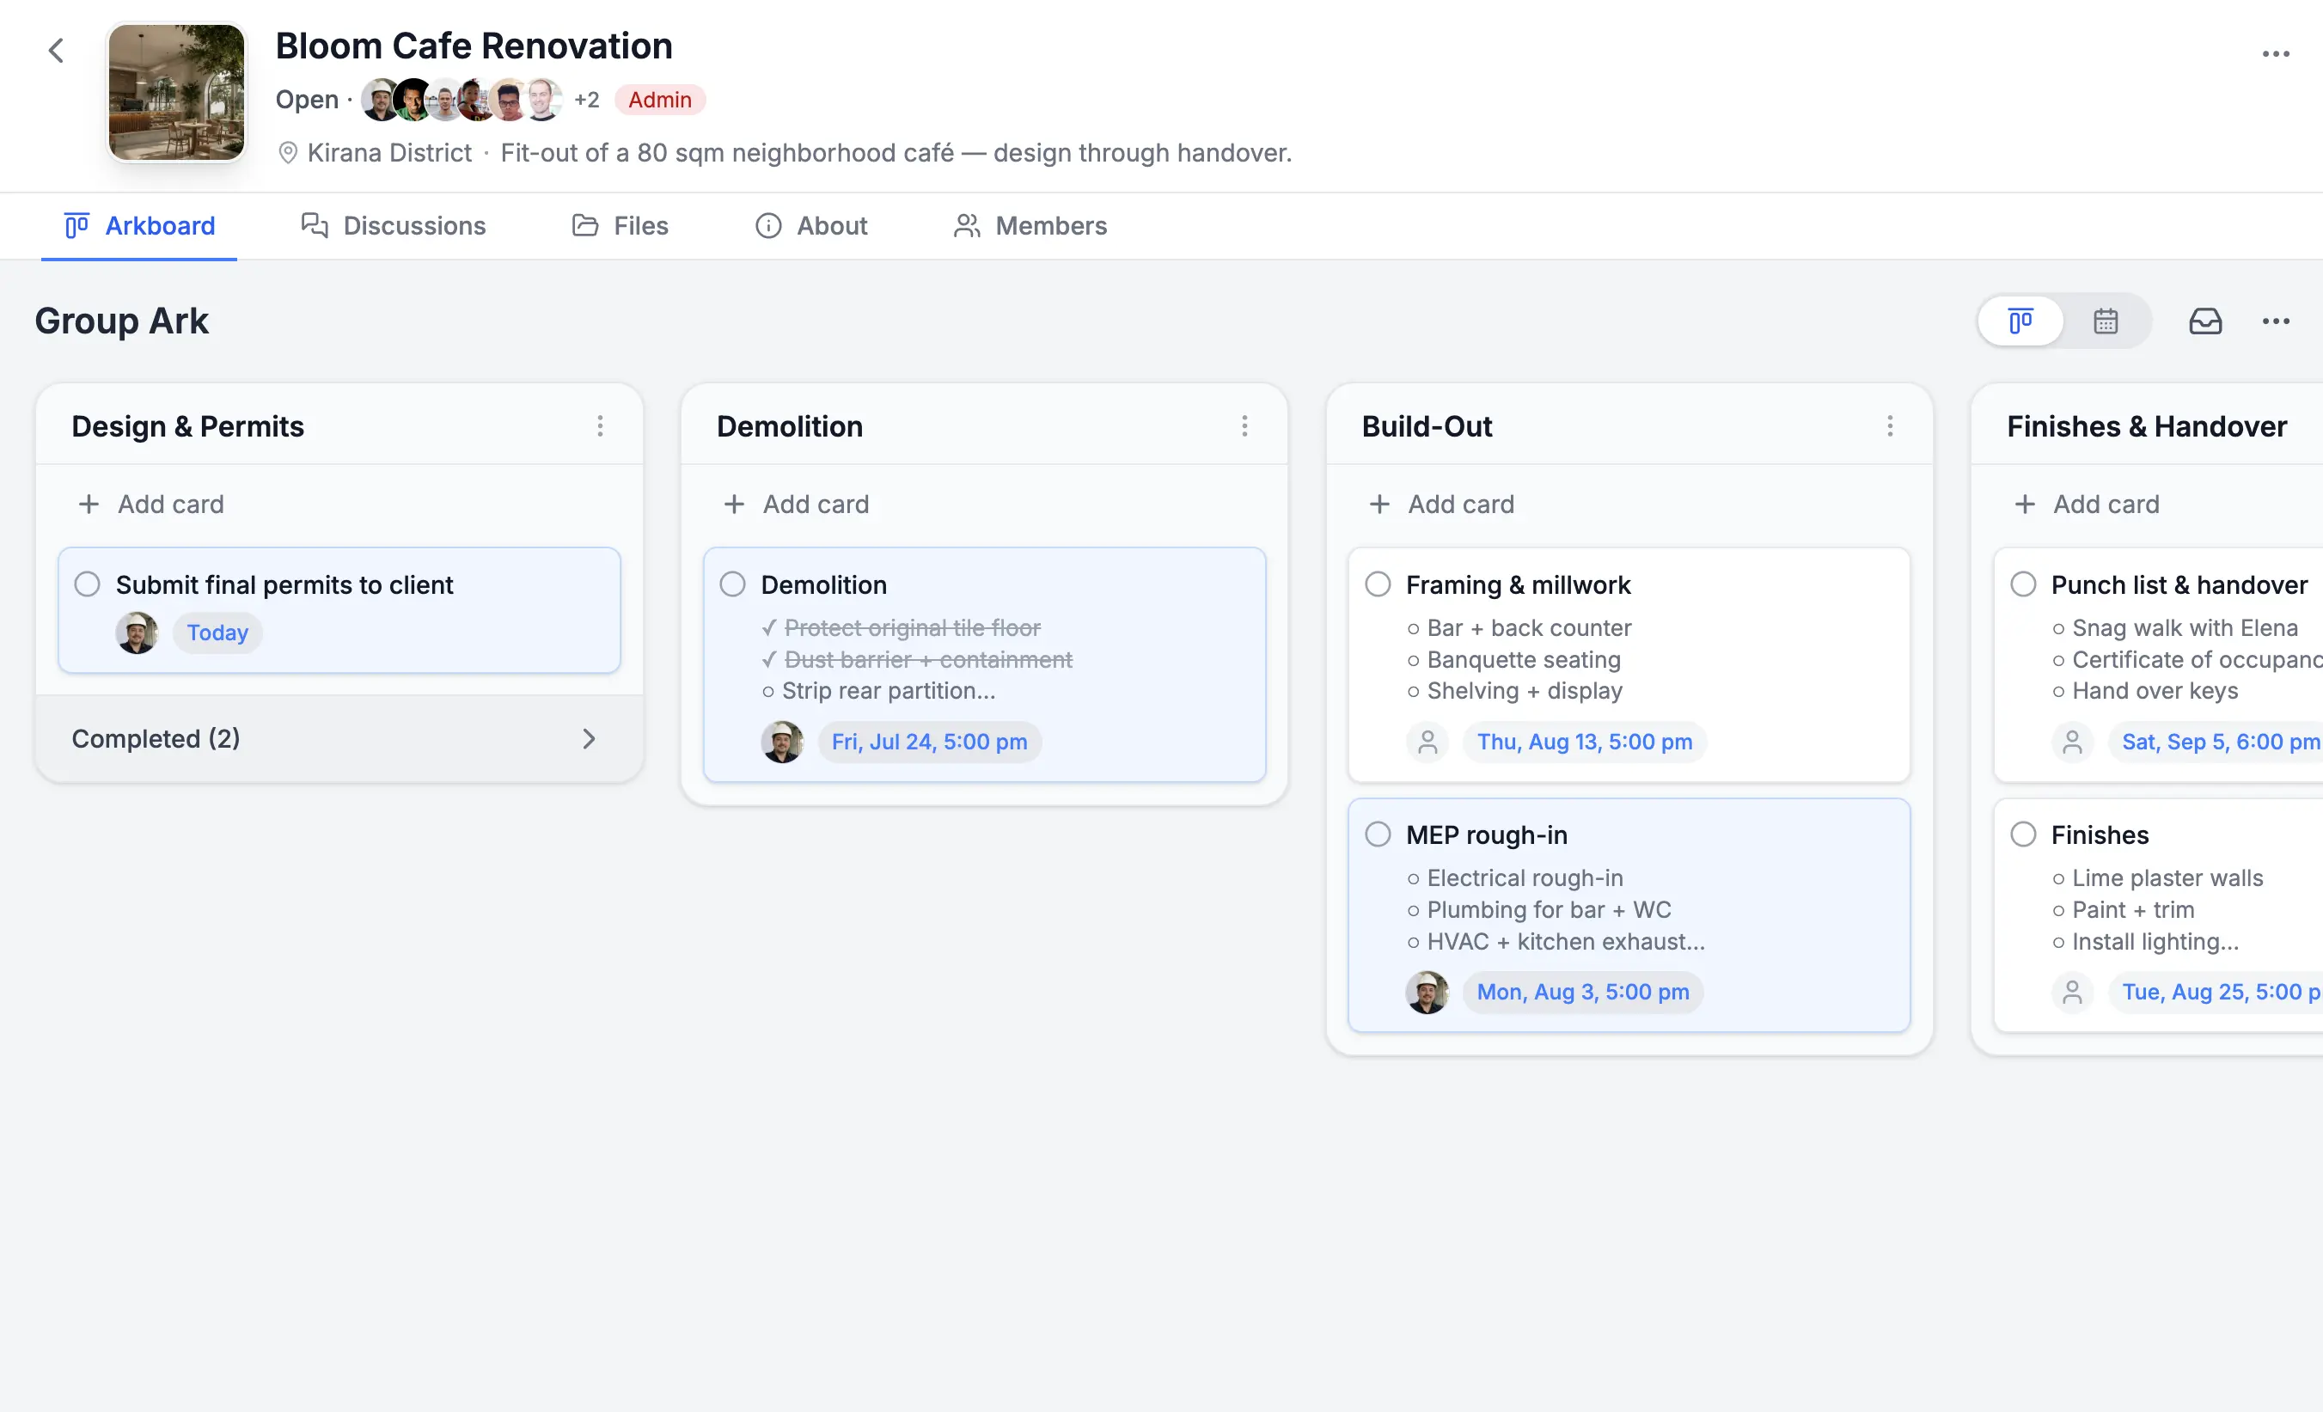Assign a person to Punch list & handover
Image resolution: width=2323 pixels, height=1412 pixels.
click(x=2072, y=742)
